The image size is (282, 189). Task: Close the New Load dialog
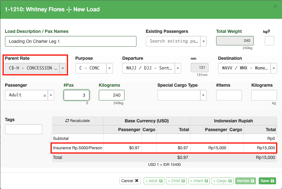coord(275,6)
